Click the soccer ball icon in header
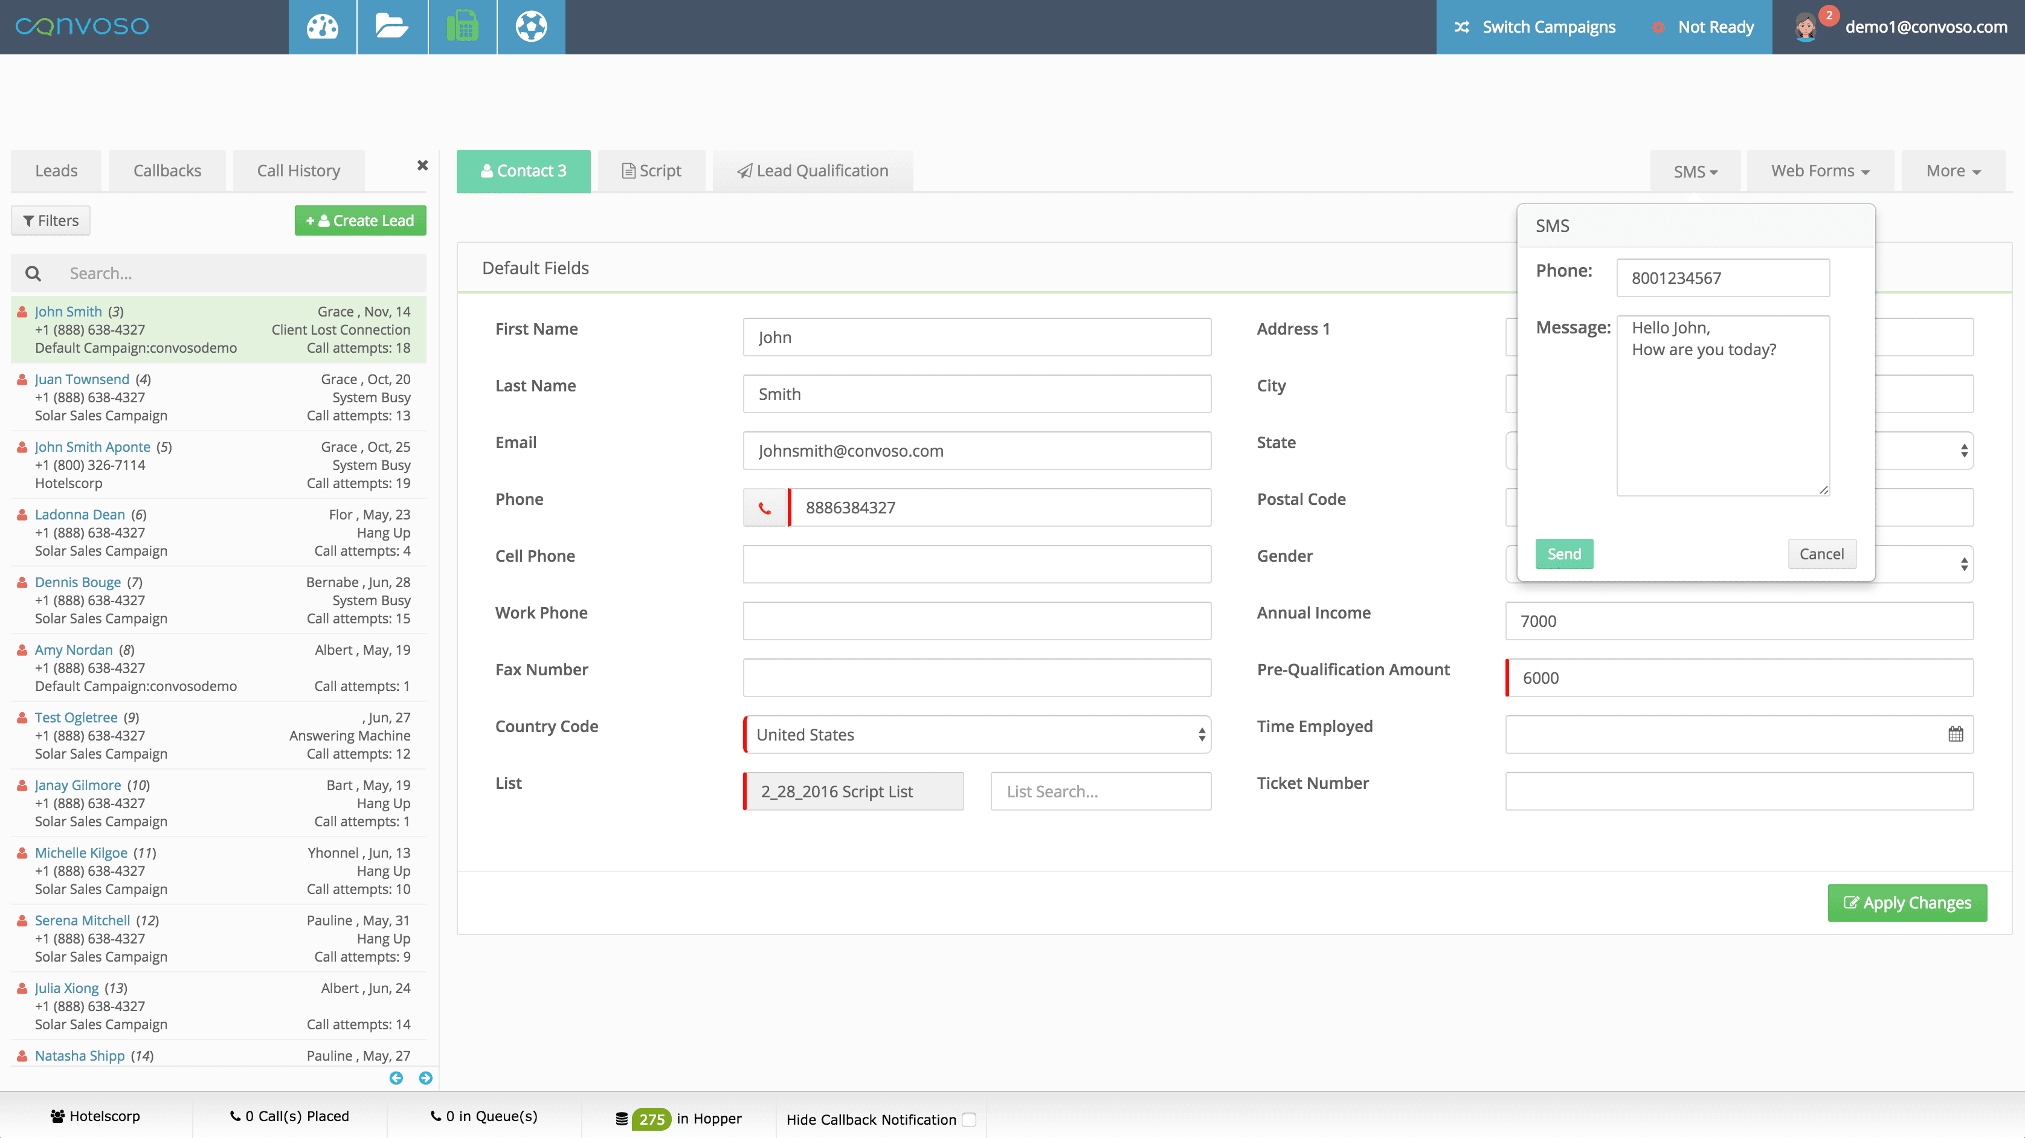 [x=532, y=27]
